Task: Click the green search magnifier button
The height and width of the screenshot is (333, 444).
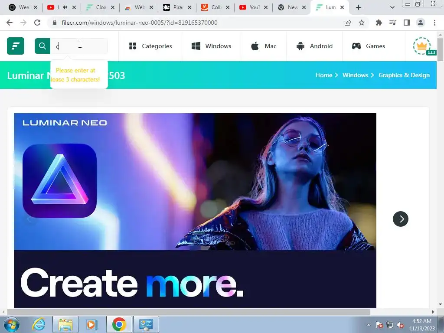Action: point(42,46)
